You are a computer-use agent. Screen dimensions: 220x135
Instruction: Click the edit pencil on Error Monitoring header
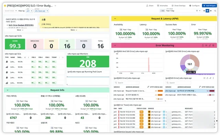[210, 45]
